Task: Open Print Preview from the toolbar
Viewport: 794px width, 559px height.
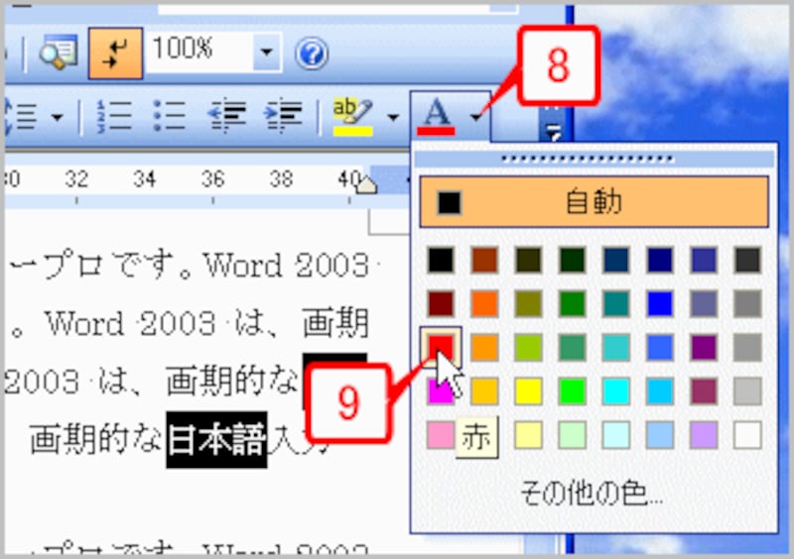Action: [x=59, y=53]
